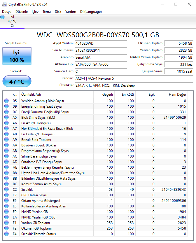Viewport: 196px width, 243px height.
Task: Click the Öznitelik Adı column header
Action: pyautogui.click(x=56, y=95)
